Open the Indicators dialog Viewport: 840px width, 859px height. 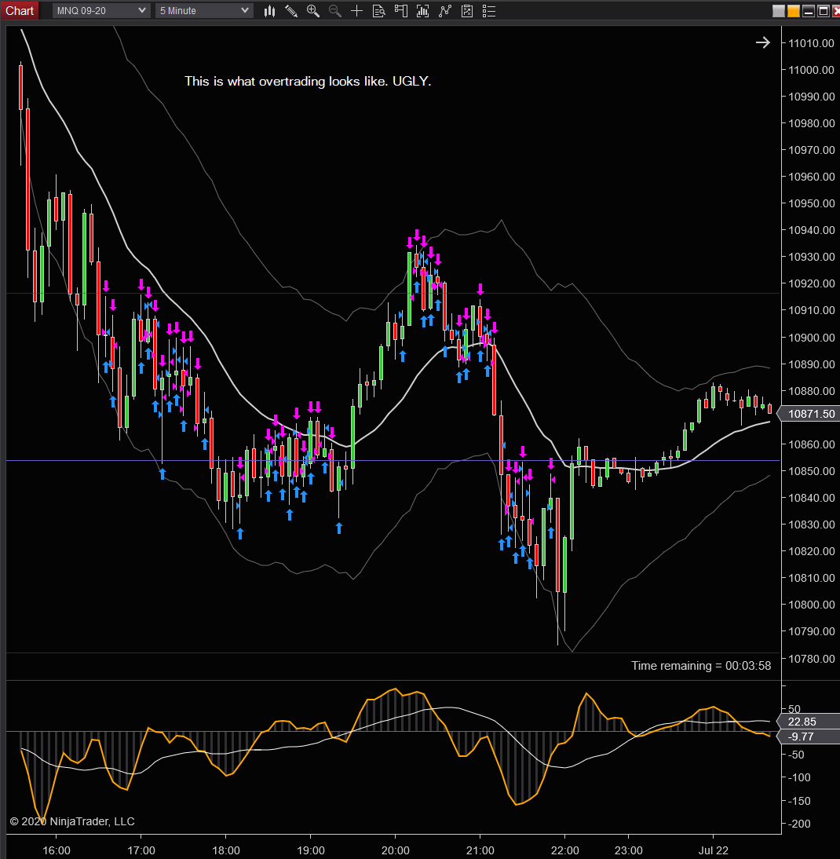422,11
